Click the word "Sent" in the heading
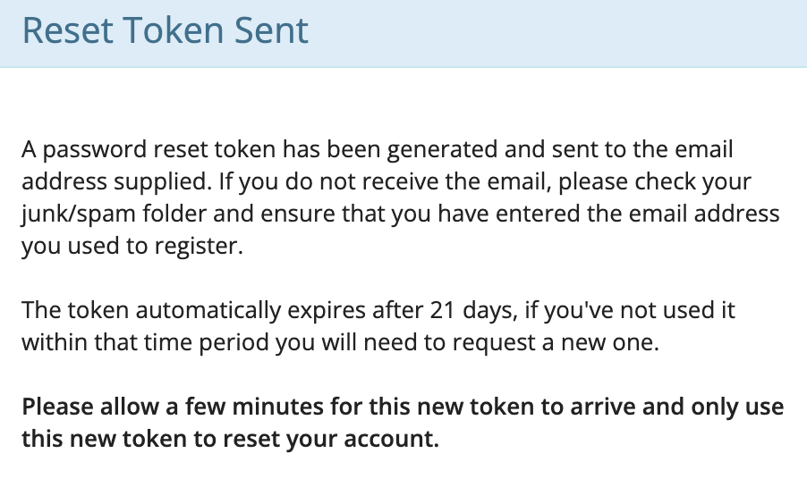The height and width of the screenshot is (504, 807). click(271, 29)
